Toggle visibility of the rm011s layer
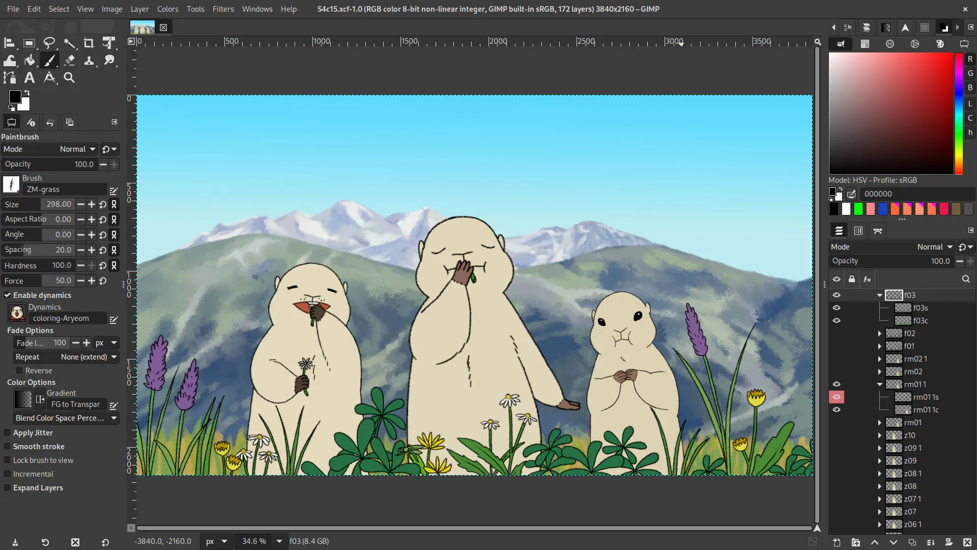 click(837, 397)
